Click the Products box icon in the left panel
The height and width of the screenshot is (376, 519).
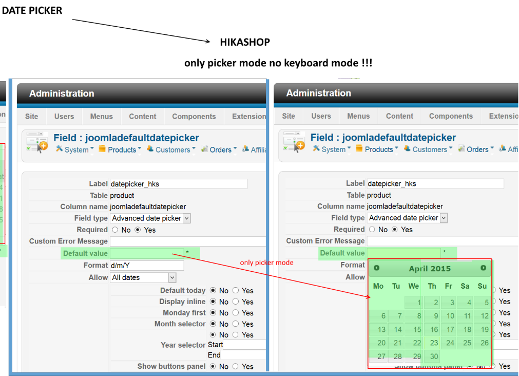click(102, 149)
